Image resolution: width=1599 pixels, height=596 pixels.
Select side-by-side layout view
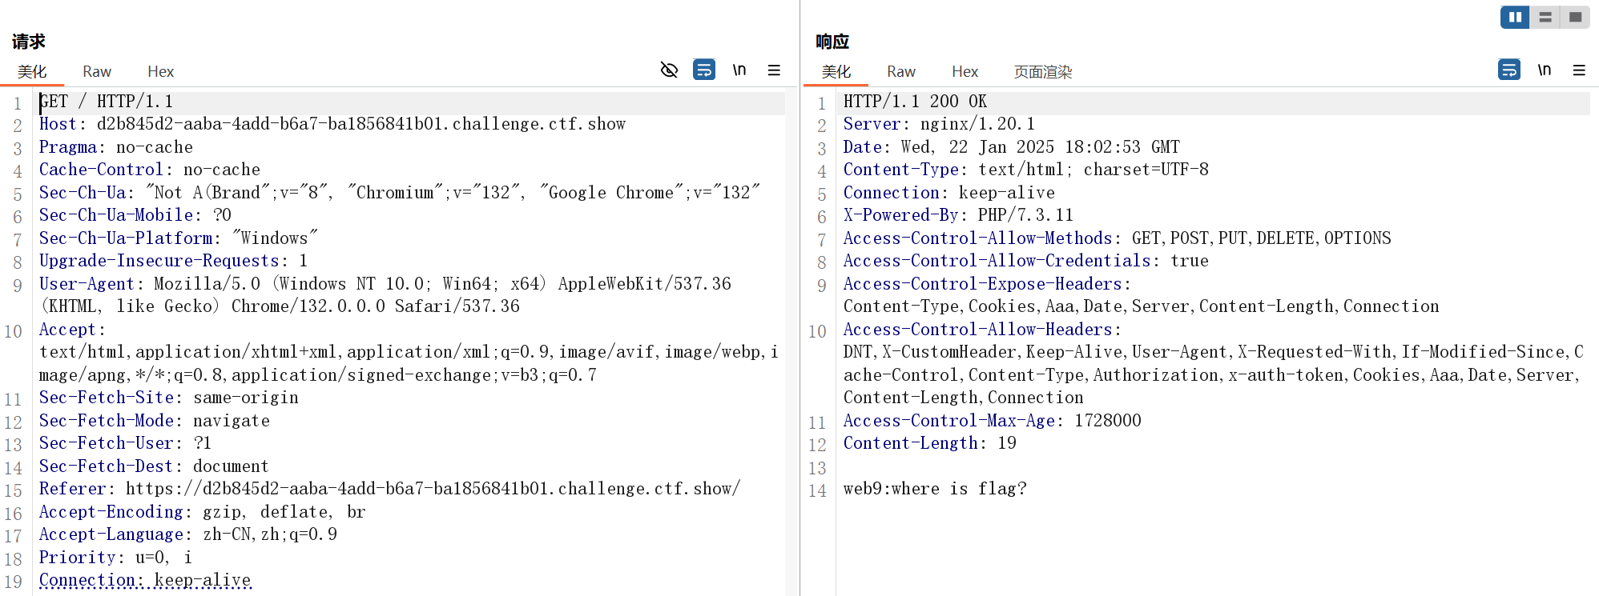[x=1515, y=17]
